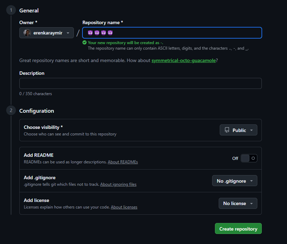287x244 pixels.
Task: Click the 'Add .gitignore' heading text
Action: click(40, 177)
